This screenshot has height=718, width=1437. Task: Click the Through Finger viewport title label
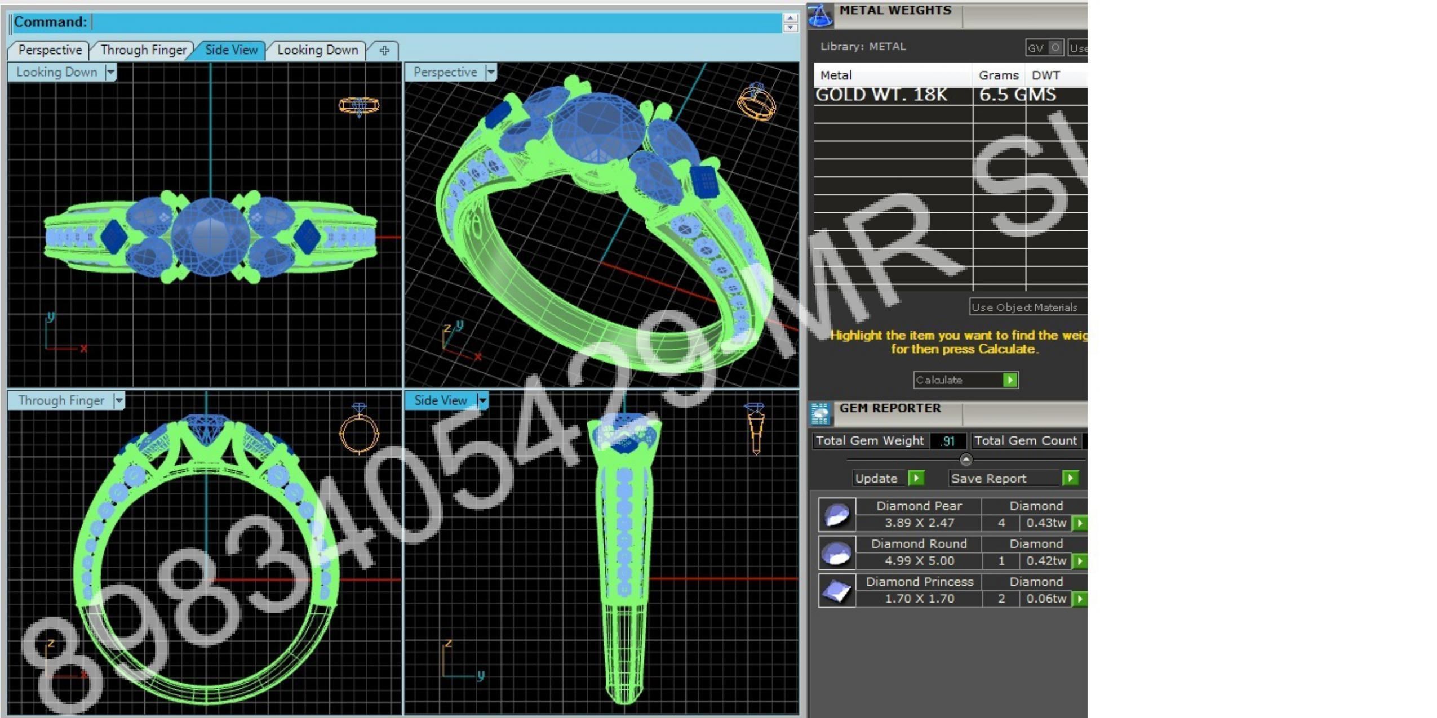tap(61, 400)
